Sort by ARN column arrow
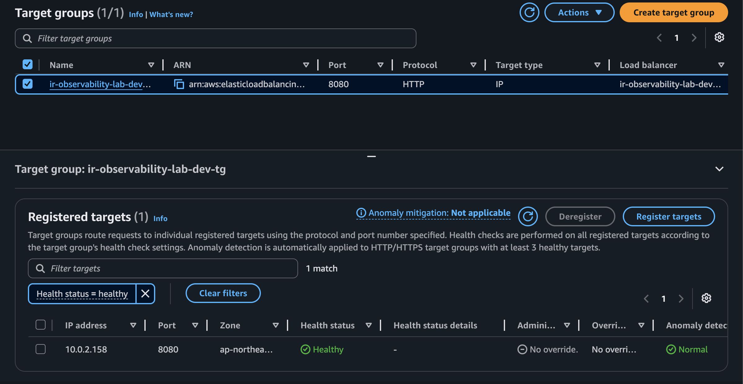This screenshot has height=384, width=743. tap(306, 65)
